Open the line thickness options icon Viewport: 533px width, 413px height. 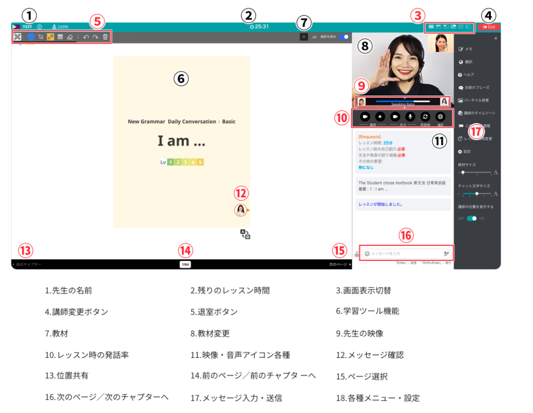60,37
